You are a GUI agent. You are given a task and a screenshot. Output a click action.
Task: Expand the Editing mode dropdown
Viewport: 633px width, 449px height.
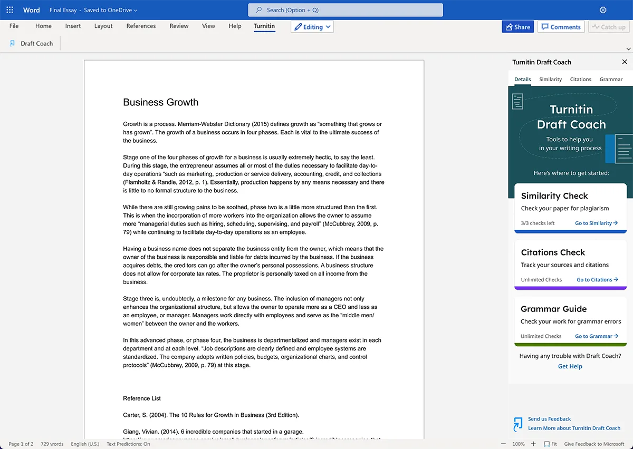[312, 27]
